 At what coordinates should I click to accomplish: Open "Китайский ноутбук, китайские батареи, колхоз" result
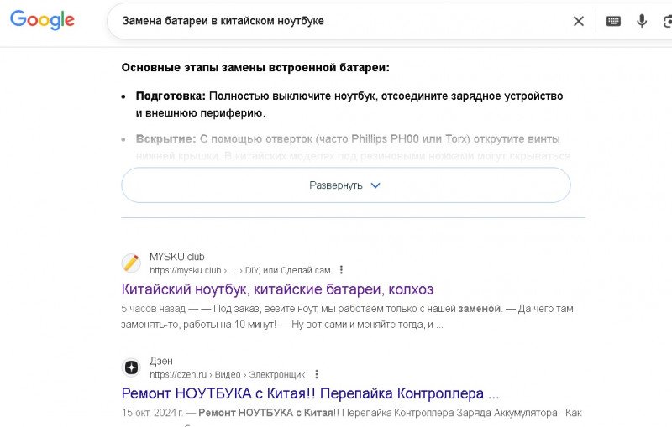click(x=277, y=289)
